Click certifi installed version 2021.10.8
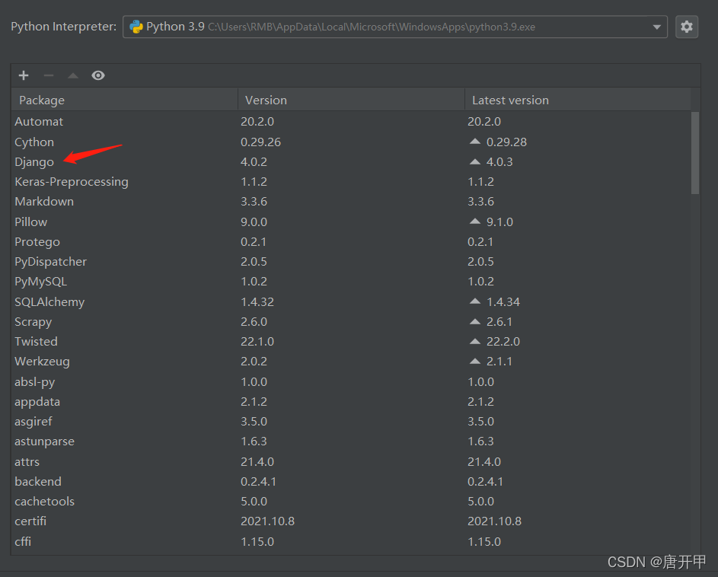 click(x=268, y=521)
